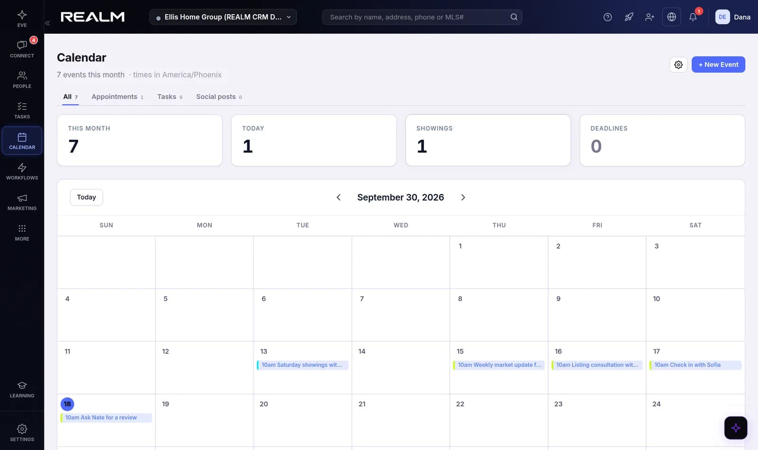
Task: Select the All tab
Action: 70,97
